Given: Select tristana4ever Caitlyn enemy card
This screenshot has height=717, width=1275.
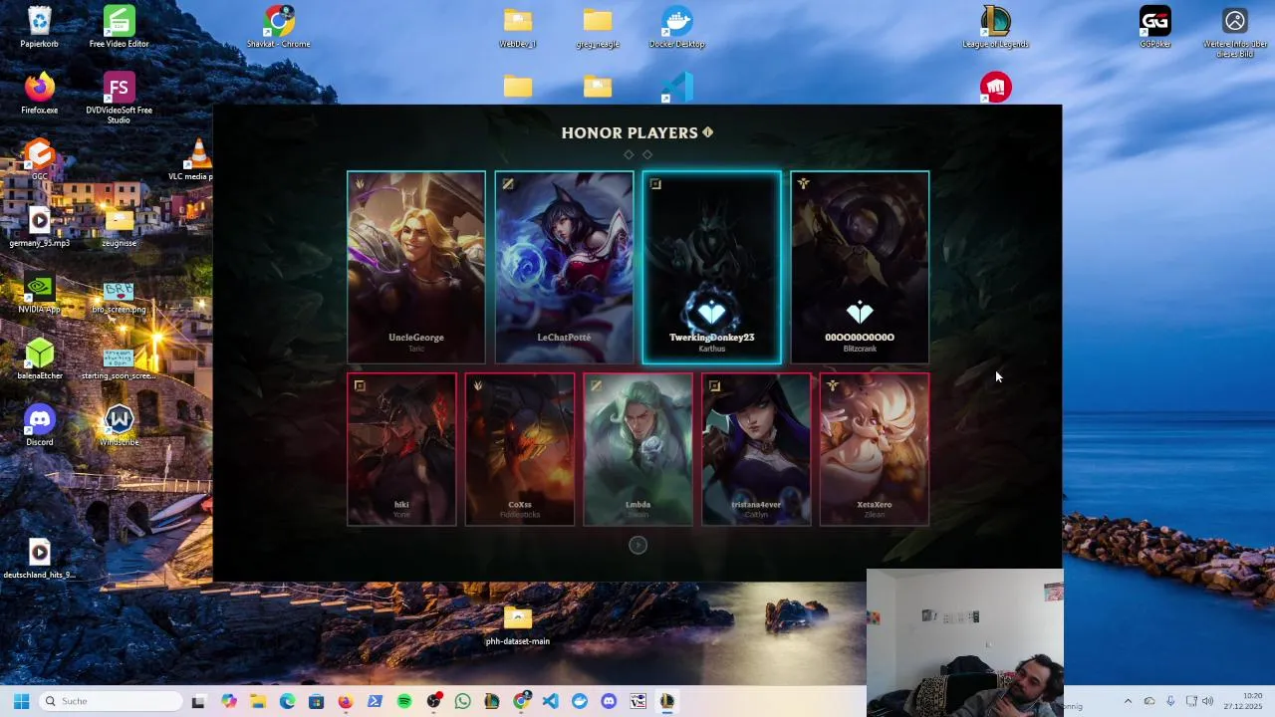Looking at the screenshot, I should 756,449.
